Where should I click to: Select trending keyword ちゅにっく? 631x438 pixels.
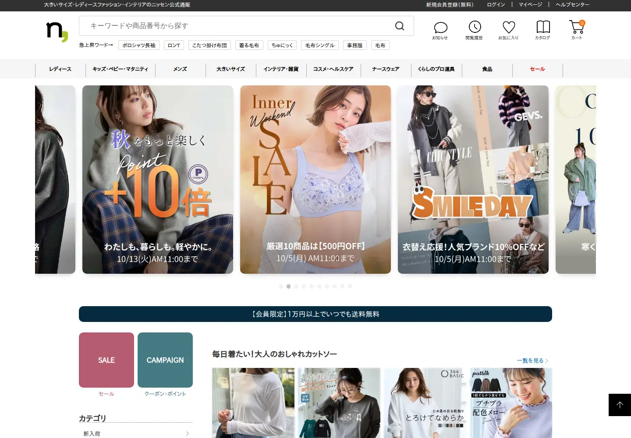pyautogui.click(x=282, y=45)
